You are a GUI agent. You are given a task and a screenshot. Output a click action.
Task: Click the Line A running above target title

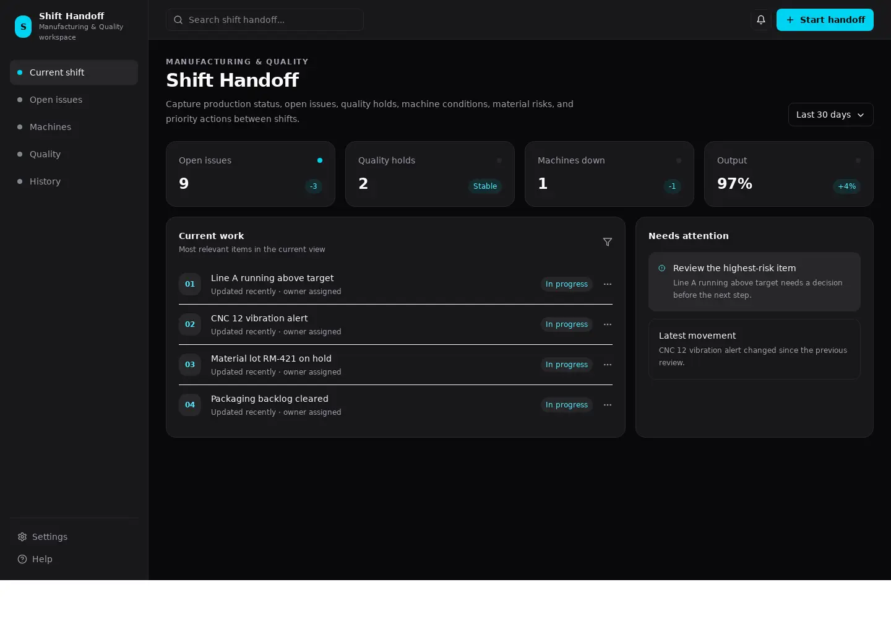(272, 278)
